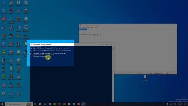This screenshot has width=188, height=106.
Task: Open the Windows Start menu
Action: 2,104
